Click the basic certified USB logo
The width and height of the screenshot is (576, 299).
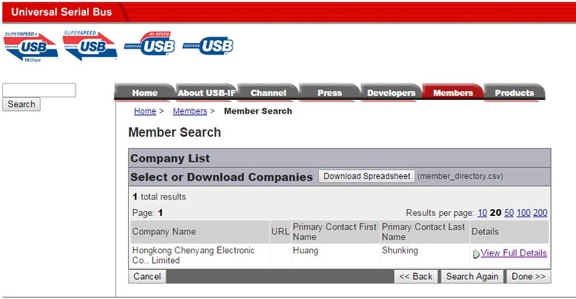tap(208, 46)
